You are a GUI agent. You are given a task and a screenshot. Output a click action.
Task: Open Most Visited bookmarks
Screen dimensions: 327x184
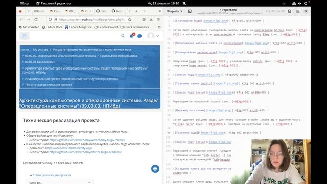coord(29,27)
